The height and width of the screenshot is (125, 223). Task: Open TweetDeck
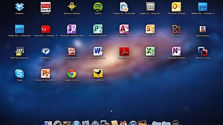click(98, 74)
